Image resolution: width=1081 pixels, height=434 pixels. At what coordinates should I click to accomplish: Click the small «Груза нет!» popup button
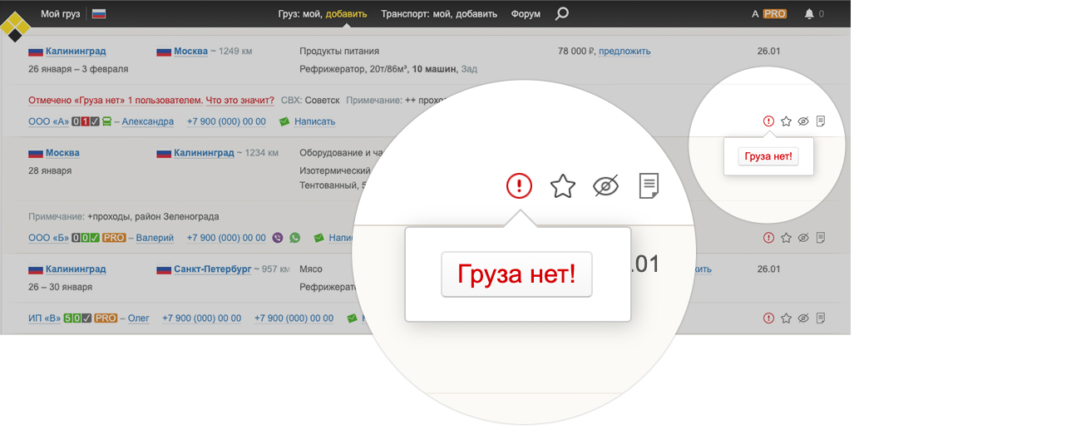[768, 156]
